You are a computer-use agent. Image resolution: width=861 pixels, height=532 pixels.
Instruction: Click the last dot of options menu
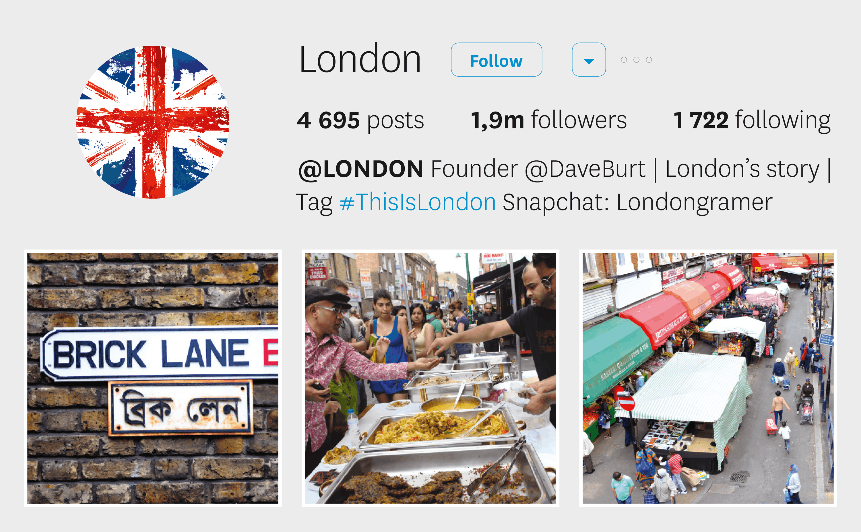pos(649,60)
